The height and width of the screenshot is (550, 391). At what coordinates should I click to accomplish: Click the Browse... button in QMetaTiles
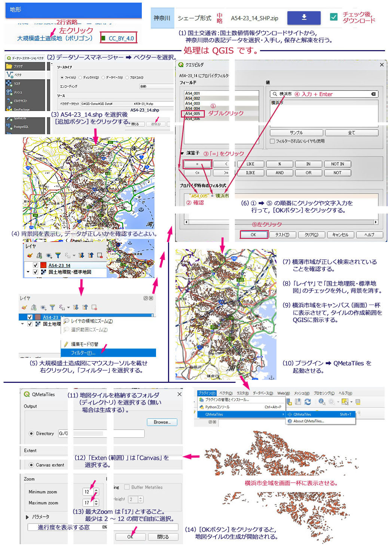pos(162,422)
